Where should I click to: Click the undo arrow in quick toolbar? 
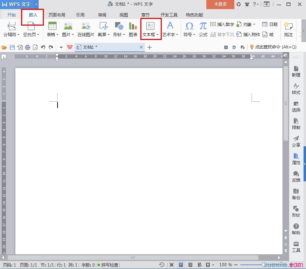click(x=43, y=47)
